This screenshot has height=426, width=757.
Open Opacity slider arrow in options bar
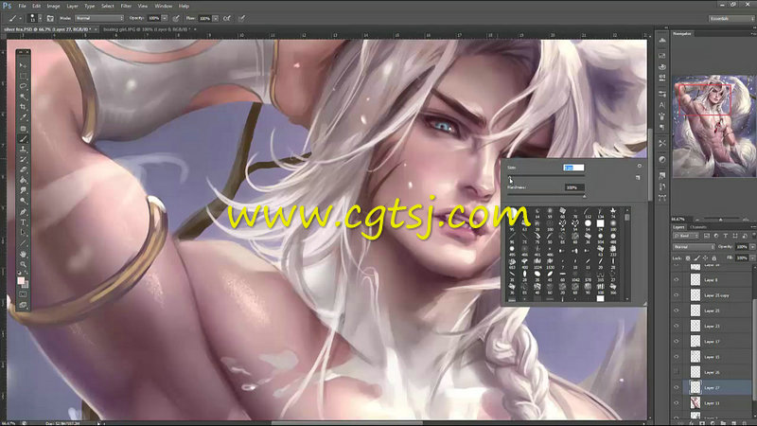(165, 18)
